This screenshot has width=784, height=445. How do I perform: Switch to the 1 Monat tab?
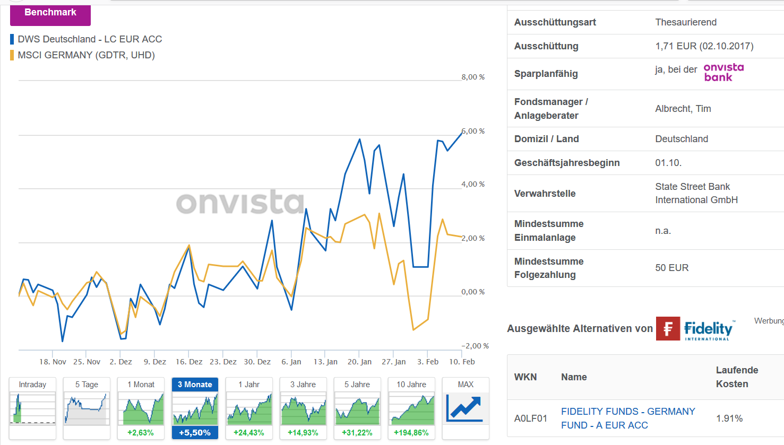[x=141, y=384]
